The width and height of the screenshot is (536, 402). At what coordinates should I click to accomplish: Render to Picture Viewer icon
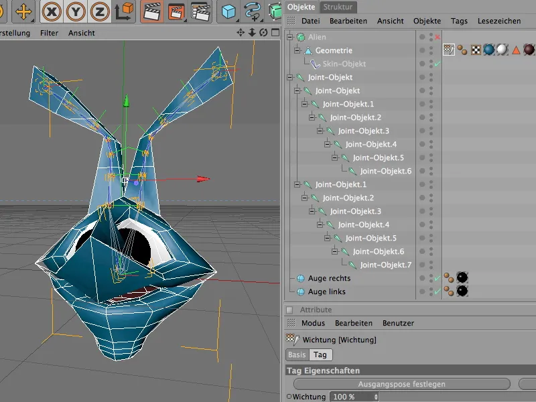[176, 11]
